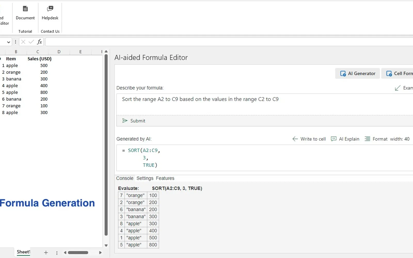Screen dimensions: 413x258
Task: Cancel formula bar entry with the X icon
Action: (23, 42)
